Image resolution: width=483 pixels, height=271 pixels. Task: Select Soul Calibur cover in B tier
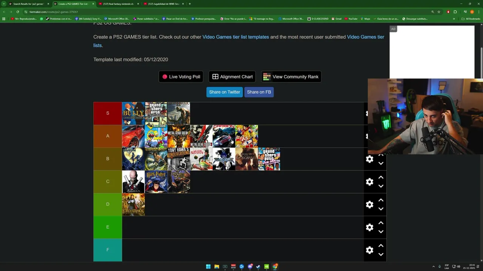tap(224, 159)
